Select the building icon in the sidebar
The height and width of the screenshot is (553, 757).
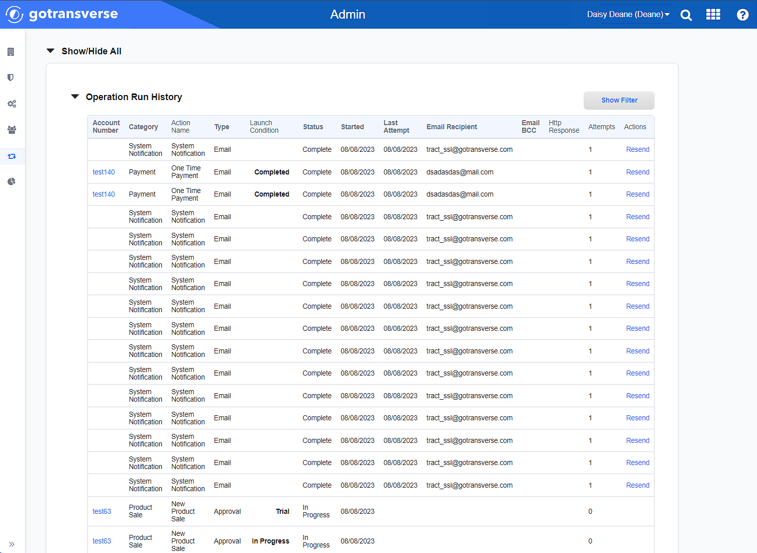tap(11, 52)
